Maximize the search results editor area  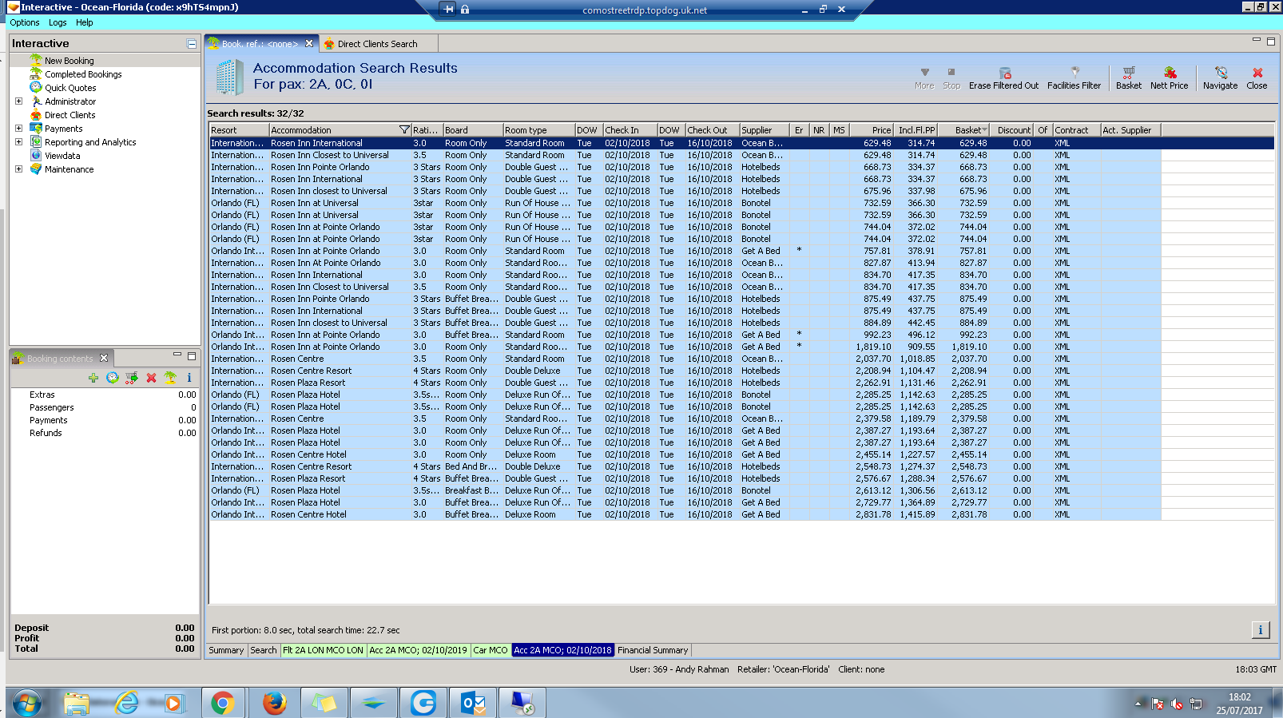click(x=1271, y=41)
